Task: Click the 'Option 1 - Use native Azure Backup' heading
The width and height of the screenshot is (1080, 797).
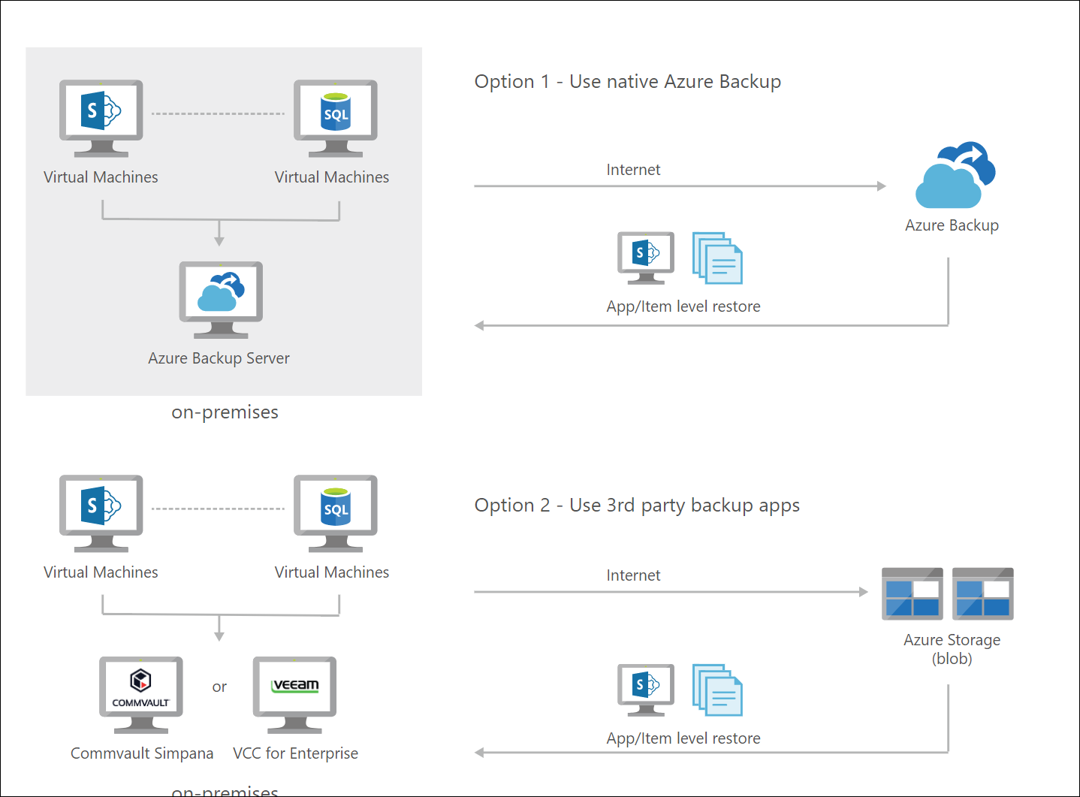Action: point(628,81)
